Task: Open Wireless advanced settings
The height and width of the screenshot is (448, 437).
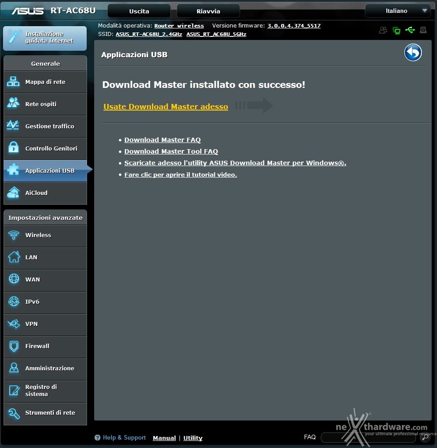Action: (45, 235)
